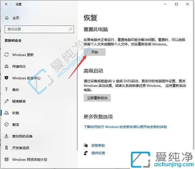Close the 设置 window
Screen dimensions: 195x169
[188, 4]
